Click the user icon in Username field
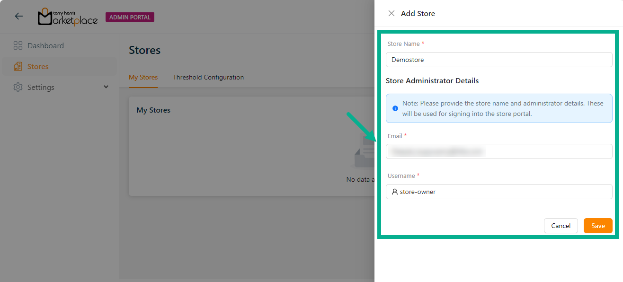The image size is (623, 282). click(x=395, y=192)
